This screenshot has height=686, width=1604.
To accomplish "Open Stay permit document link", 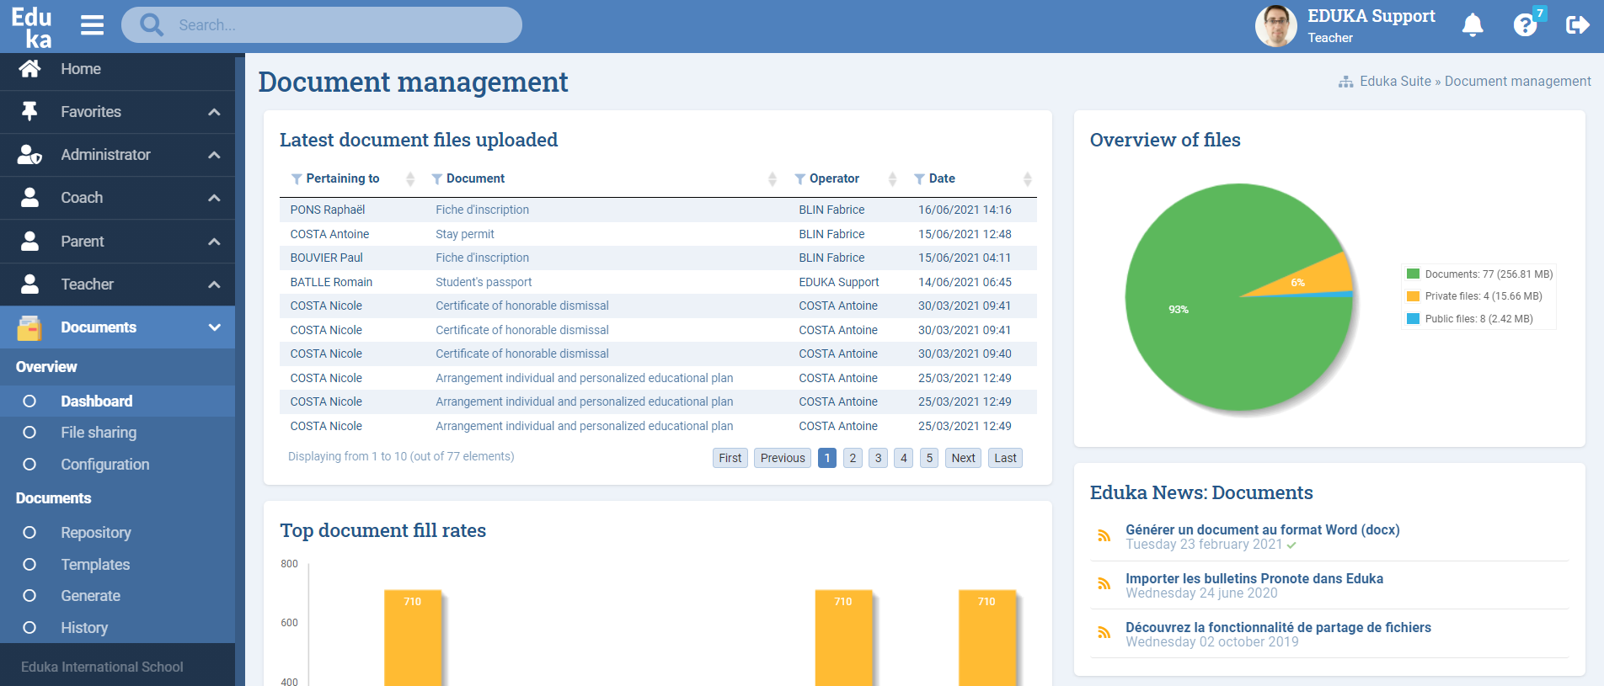I will tap(465, 234).
